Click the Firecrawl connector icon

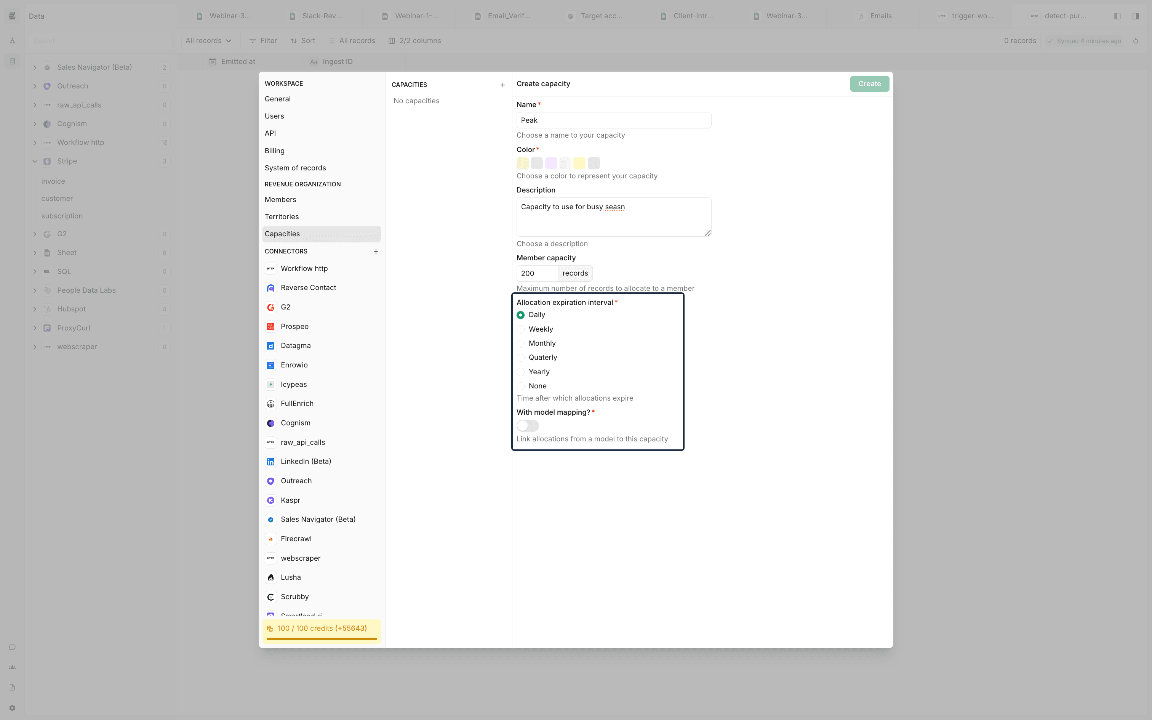(271, 538)
